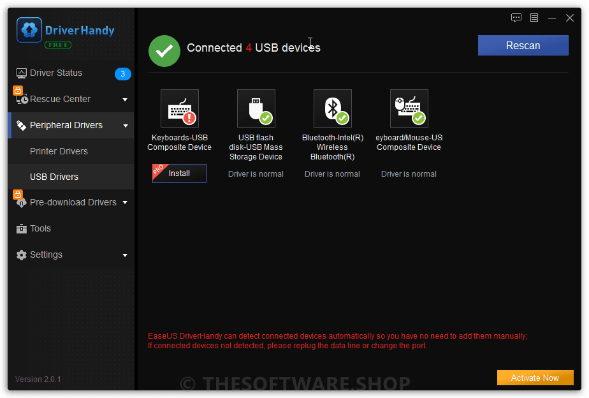Click the green connected checkmark icon

tap(164, 51)
